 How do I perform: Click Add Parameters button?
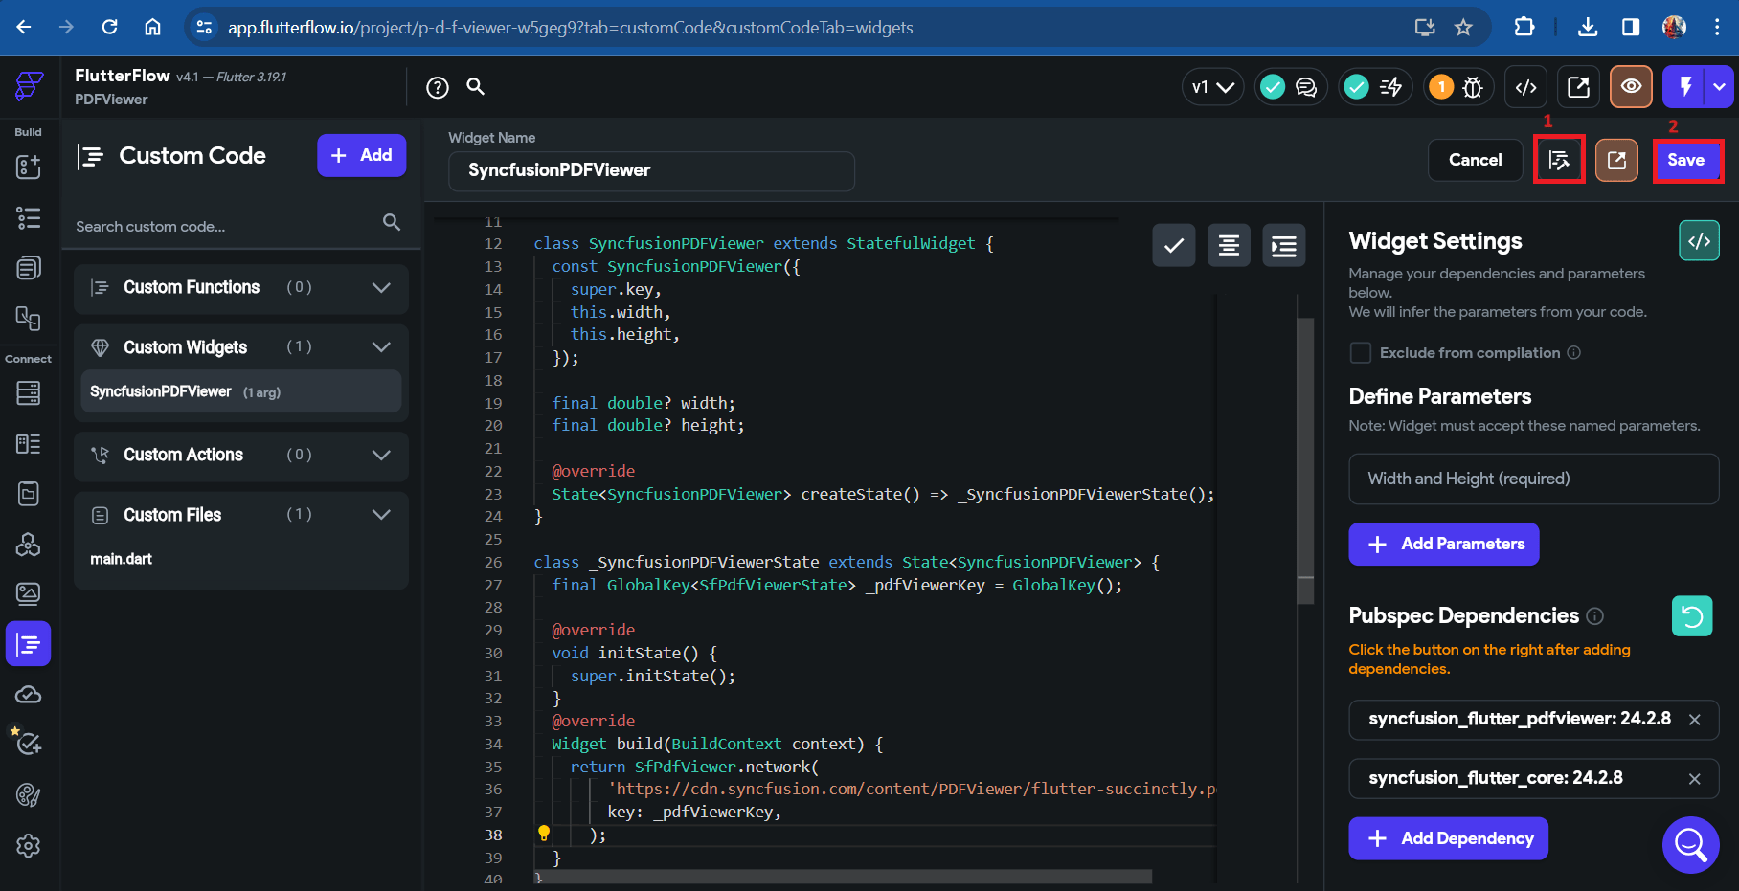tap(1444, 544)
